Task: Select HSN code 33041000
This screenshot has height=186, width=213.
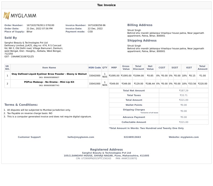Action: click(95, 84)
